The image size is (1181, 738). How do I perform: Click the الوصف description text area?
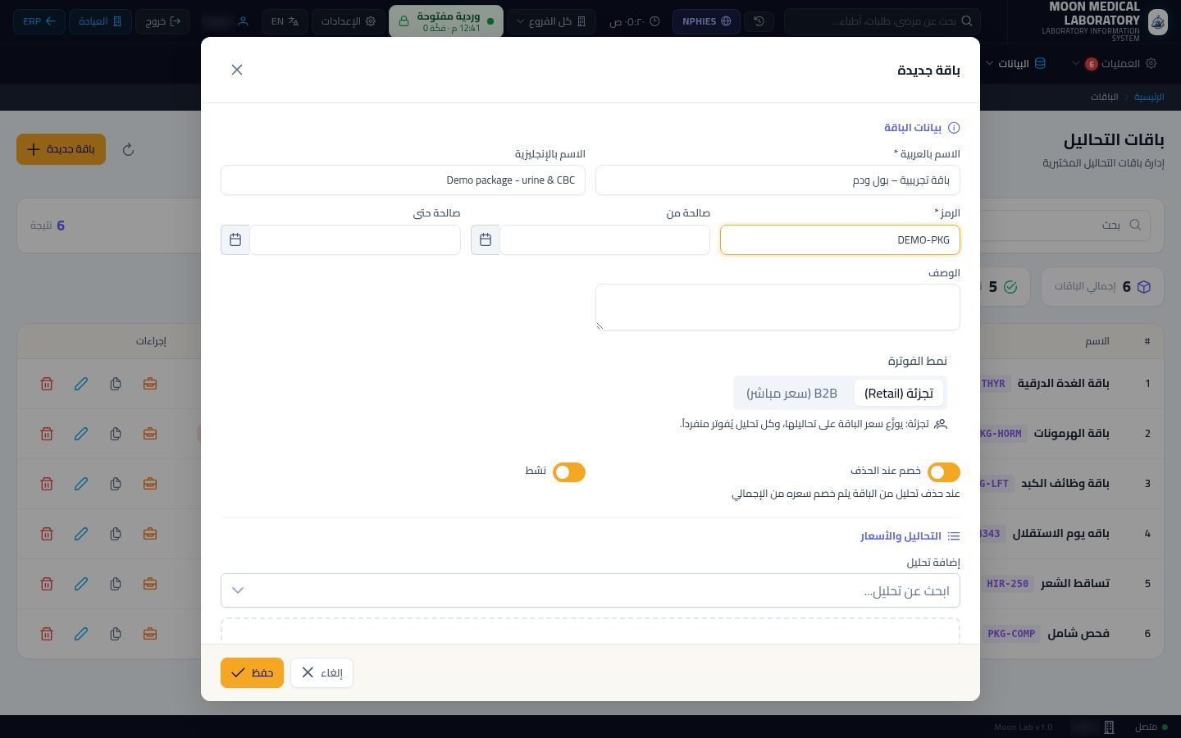(777, 307)
